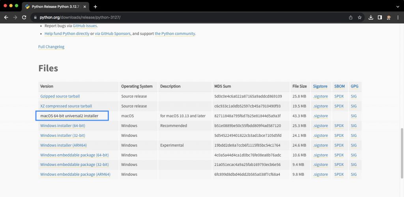Open SPDX link for Windows installer (ARM64)
The width and height of the screenshot is (404, 197).
pyautogui.click(x=339, y=145)
